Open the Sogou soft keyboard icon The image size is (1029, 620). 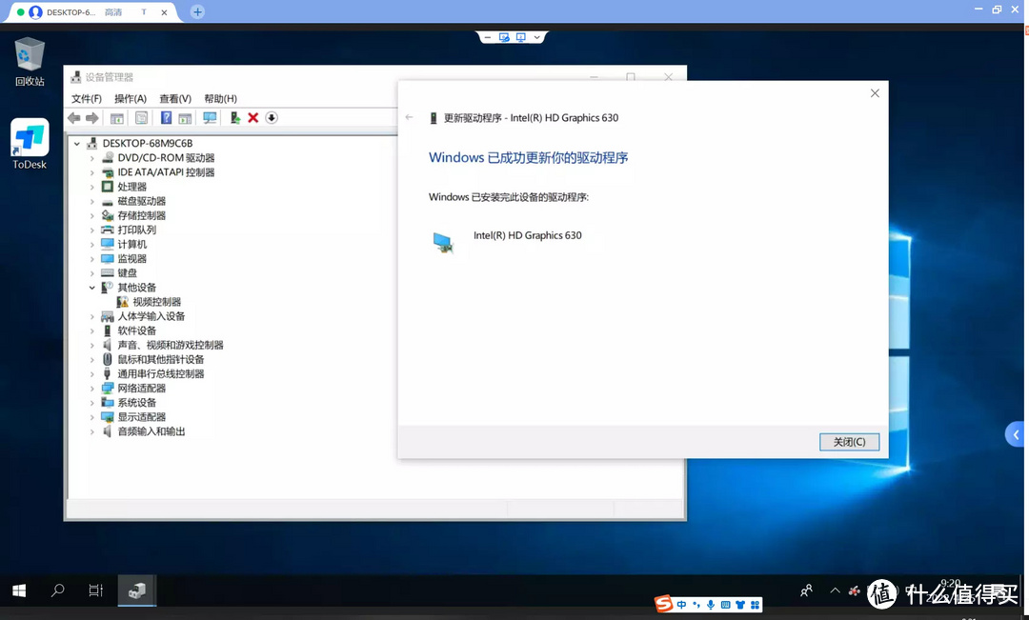click(725, 605)
